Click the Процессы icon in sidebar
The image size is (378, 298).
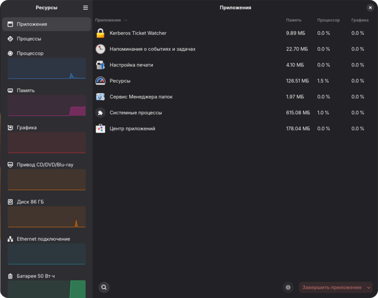click(10, 38)
